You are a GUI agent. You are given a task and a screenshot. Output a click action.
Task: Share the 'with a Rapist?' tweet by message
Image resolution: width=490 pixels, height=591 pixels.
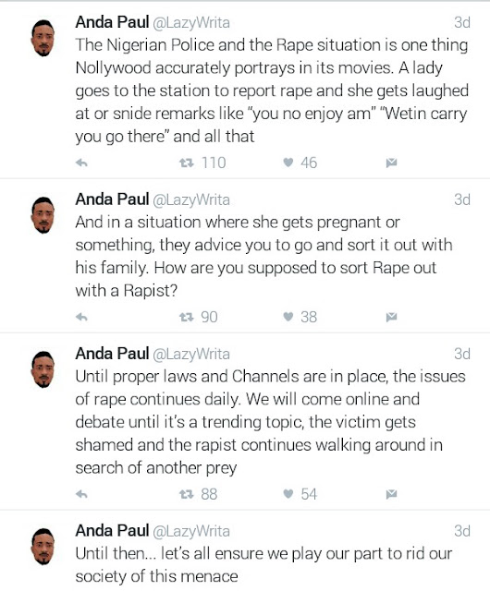[391, 317]
